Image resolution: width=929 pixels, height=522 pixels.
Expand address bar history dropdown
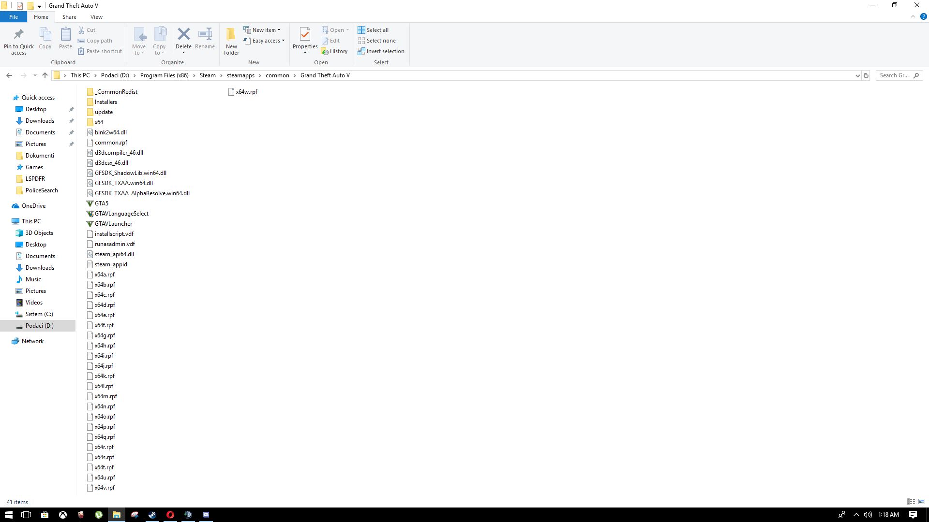(x=857, y=75)
